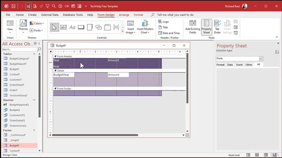
Task: Select the Tab Control tool
Action: tap(90, 27)
